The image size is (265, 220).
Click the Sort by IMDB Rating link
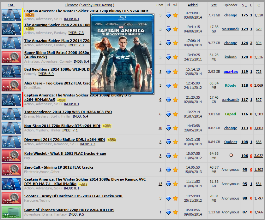pyautogui.click(x=97, y=5)
